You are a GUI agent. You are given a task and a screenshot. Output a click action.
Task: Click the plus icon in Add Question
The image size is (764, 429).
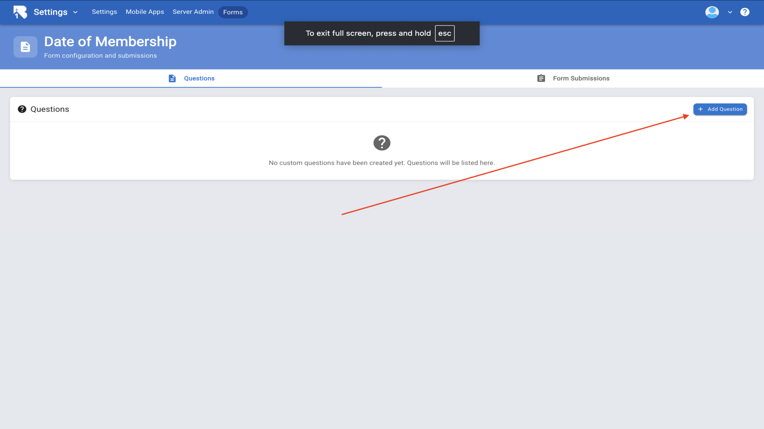pos(700,109)
